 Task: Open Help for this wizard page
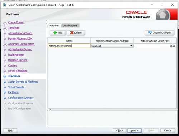click(x=10, y=131)
